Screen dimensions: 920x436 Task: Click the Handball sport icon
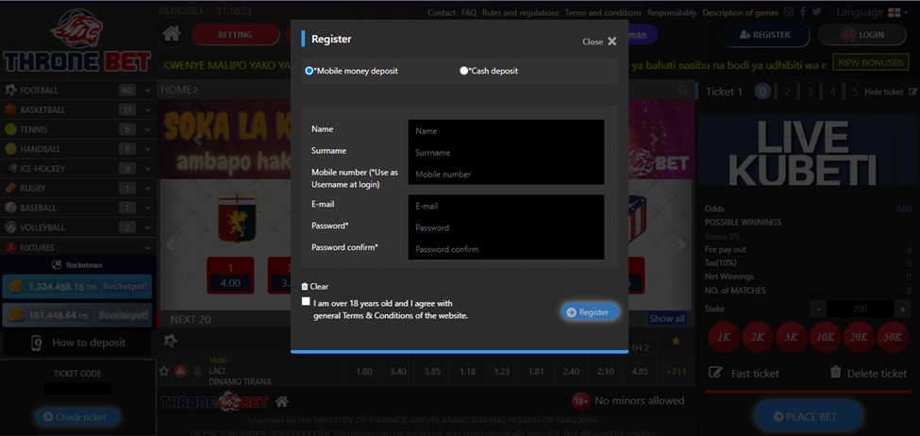(10, 149)
